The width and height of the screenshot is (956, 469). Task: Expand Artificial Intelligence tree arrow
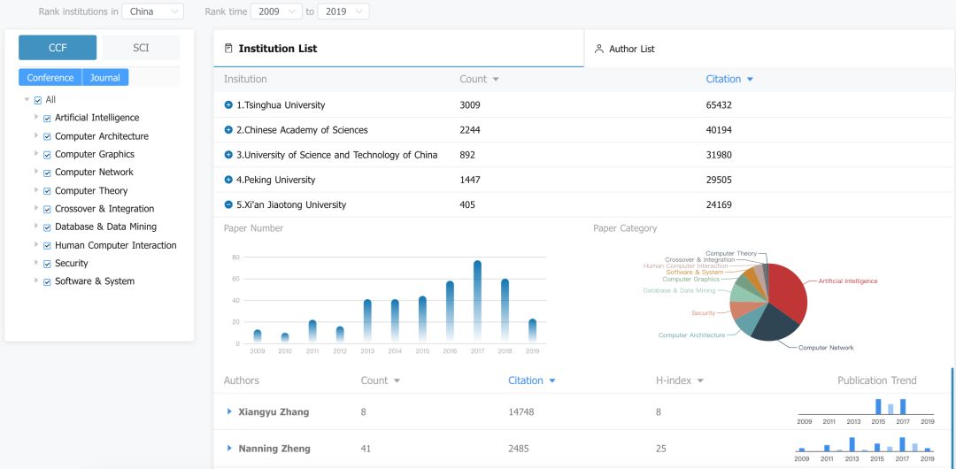coord(36,117)
